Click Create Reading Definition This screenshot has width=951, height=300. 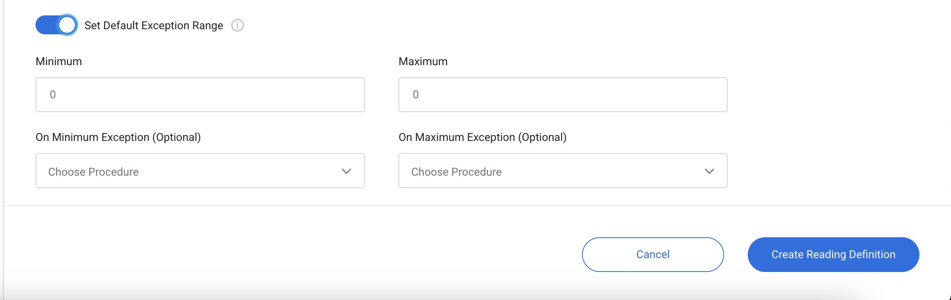833,255
